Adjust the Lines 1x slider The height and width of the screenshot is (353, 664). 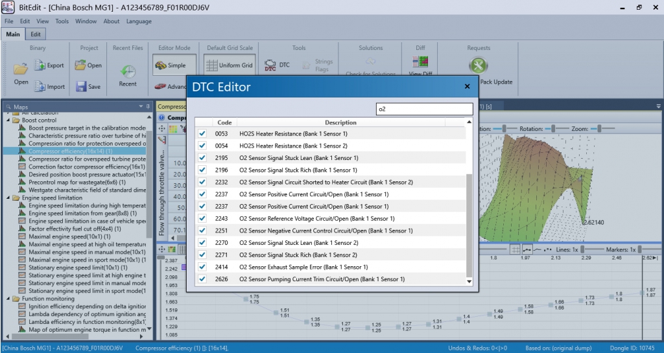point(582,249)
